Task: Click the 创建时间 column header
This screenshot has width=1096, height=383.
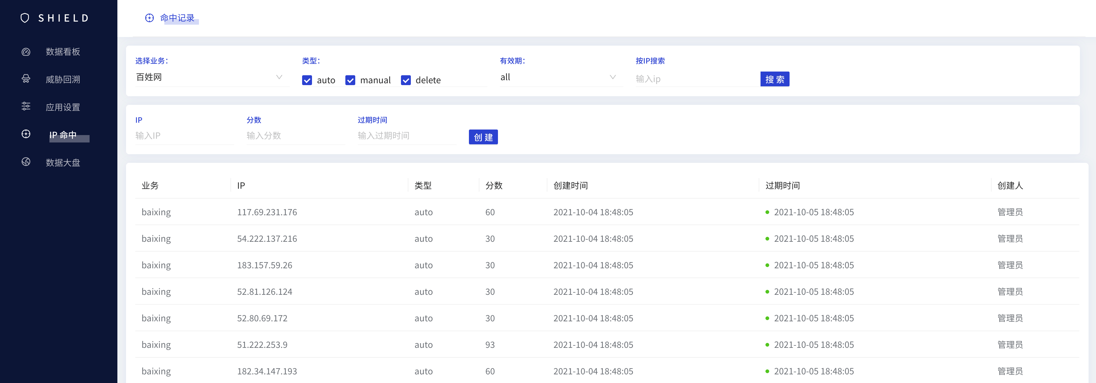Action: (571, 186)
